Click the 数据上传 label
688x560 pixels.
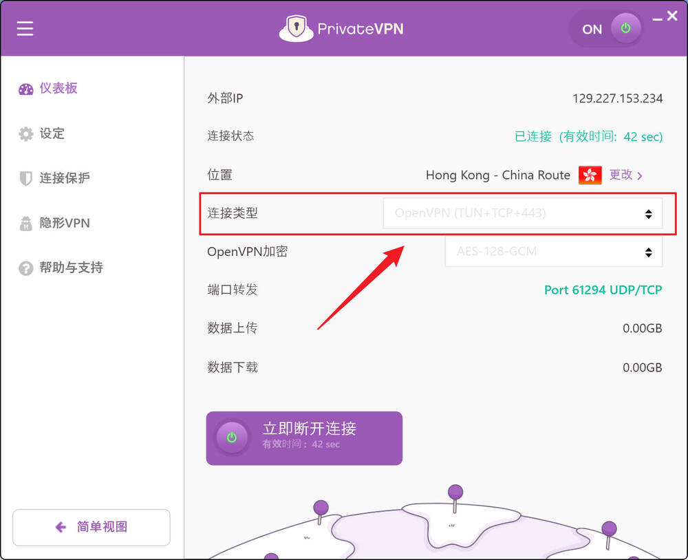point(232,328)
